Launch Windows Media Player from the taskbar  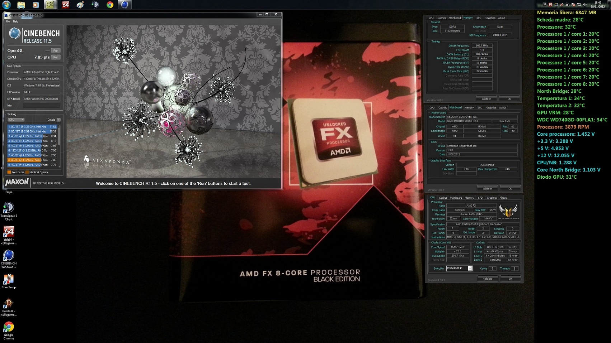[35, 5]
